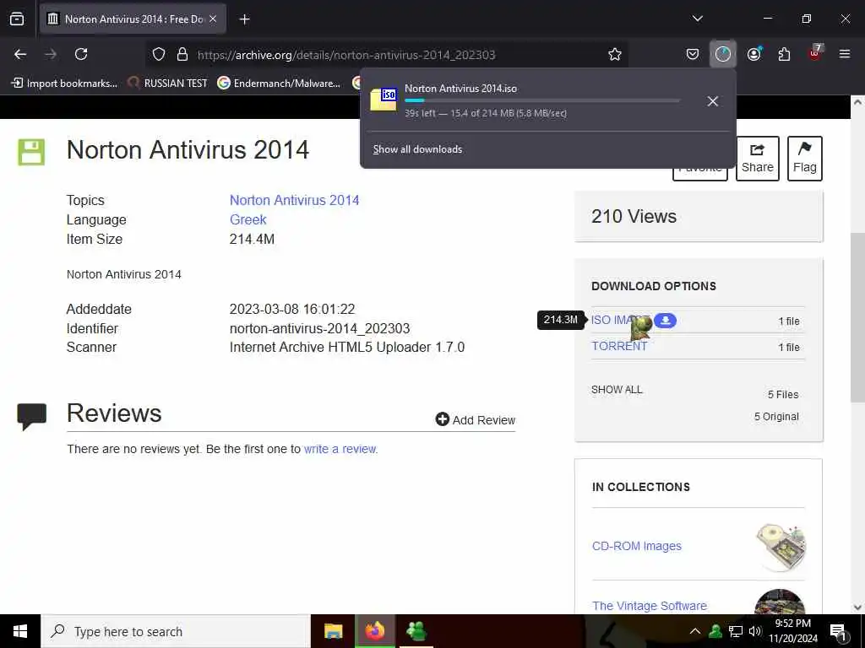Switch to the Norton Antivirus 2014 tab

pos(133,19)
